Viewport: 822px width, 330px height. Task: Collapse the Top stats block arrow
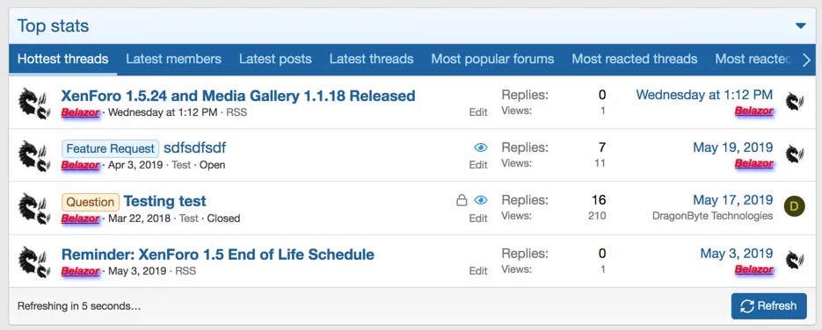point(801,25)
